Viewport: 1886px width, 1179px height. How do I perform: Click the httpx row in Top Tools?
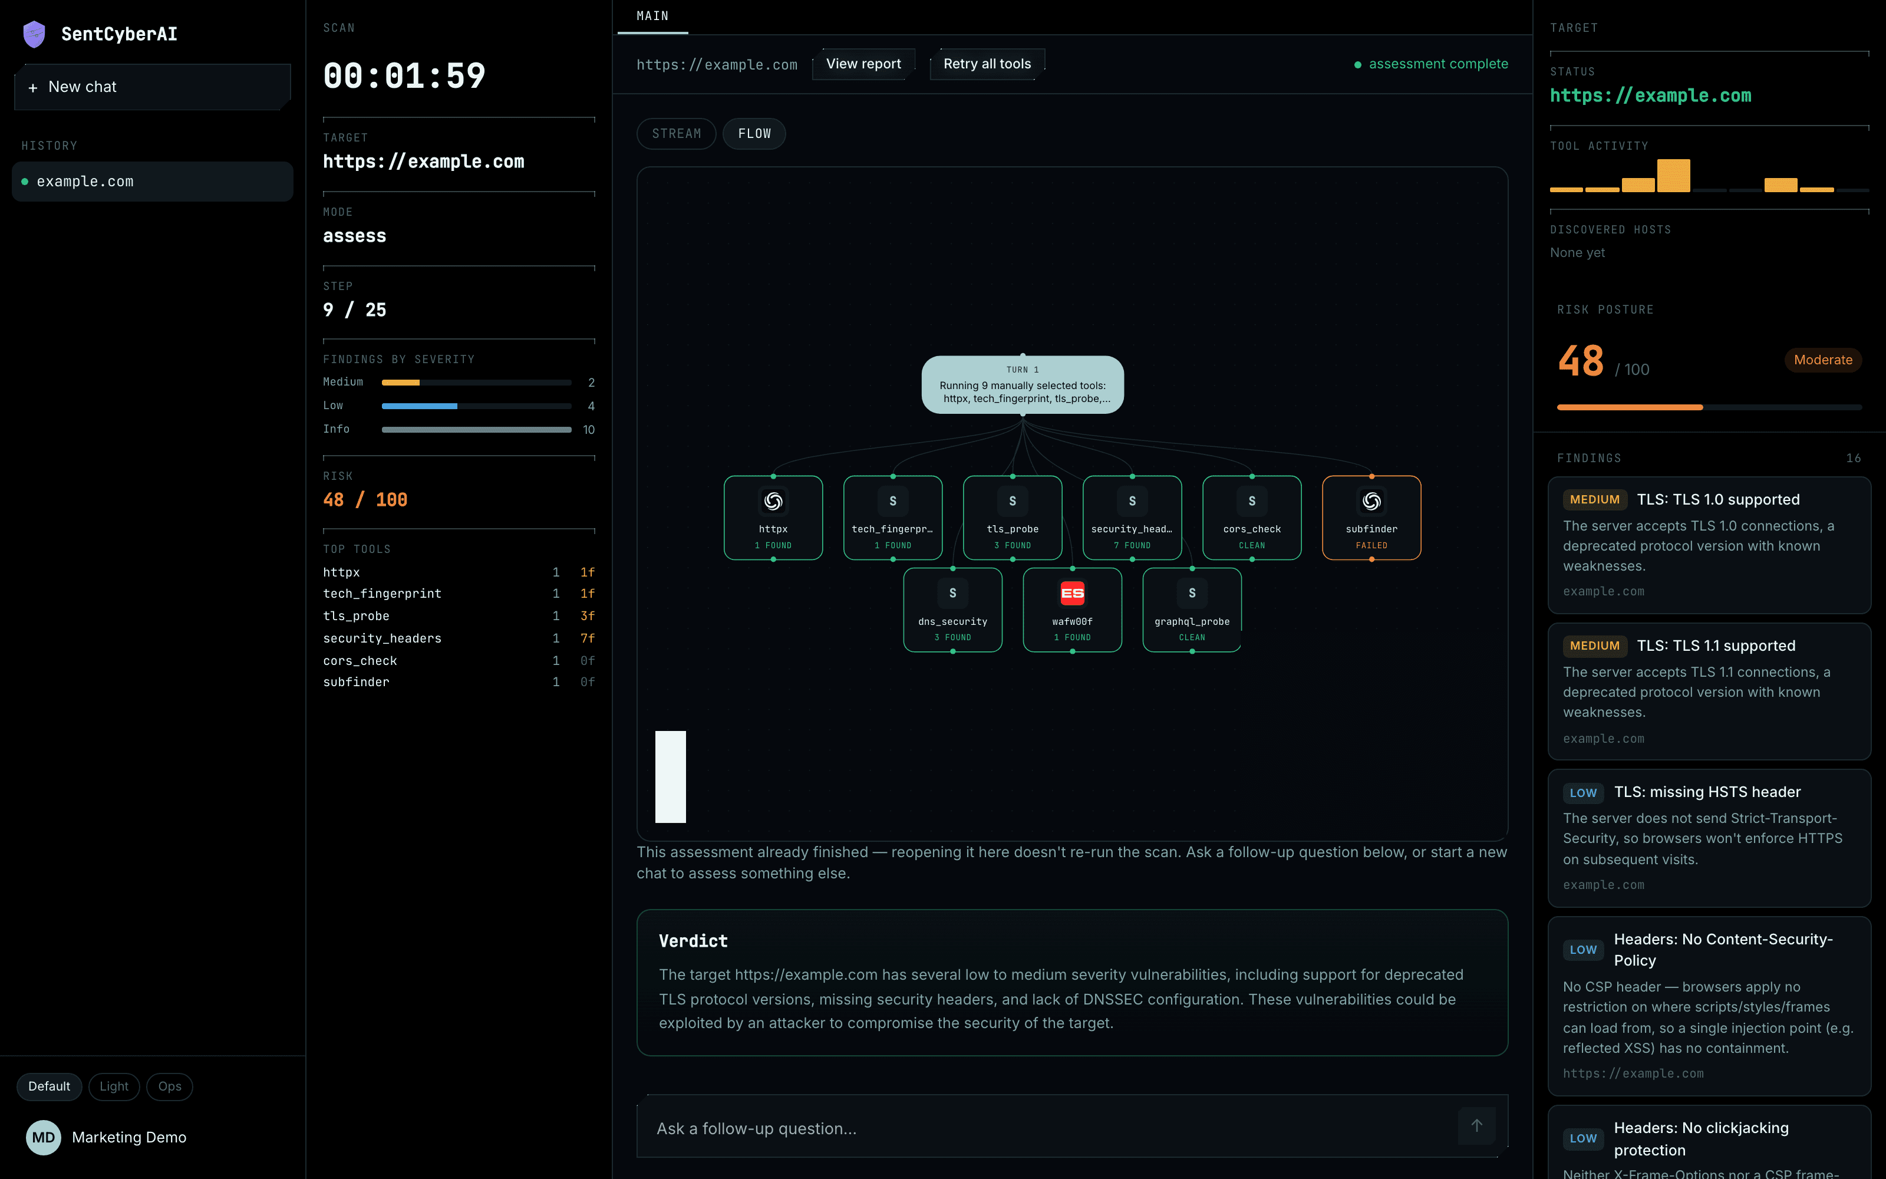click(x=459, y=572)
